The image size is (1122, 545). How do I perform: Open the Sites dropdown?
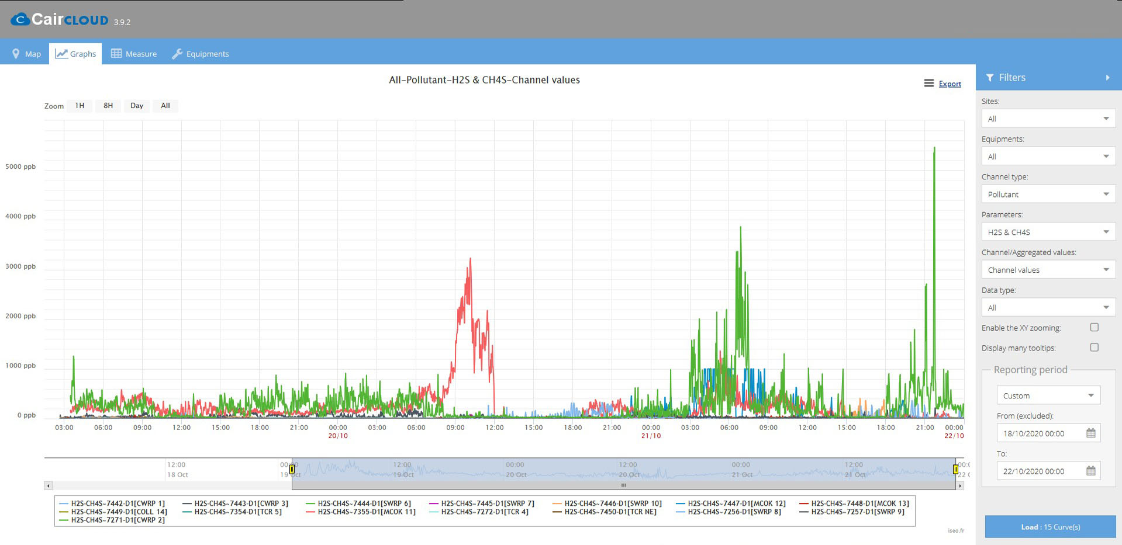[x=1048, y=119]
